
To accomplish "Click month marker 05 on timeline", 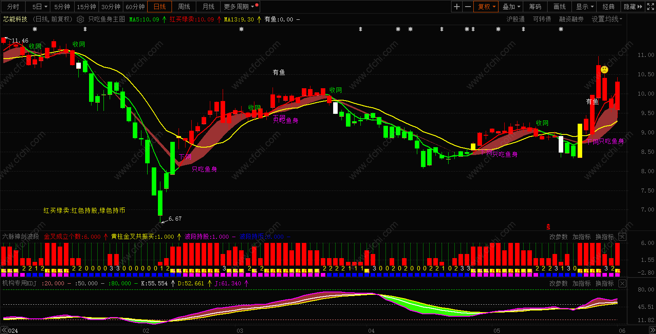I will point(497,331).
